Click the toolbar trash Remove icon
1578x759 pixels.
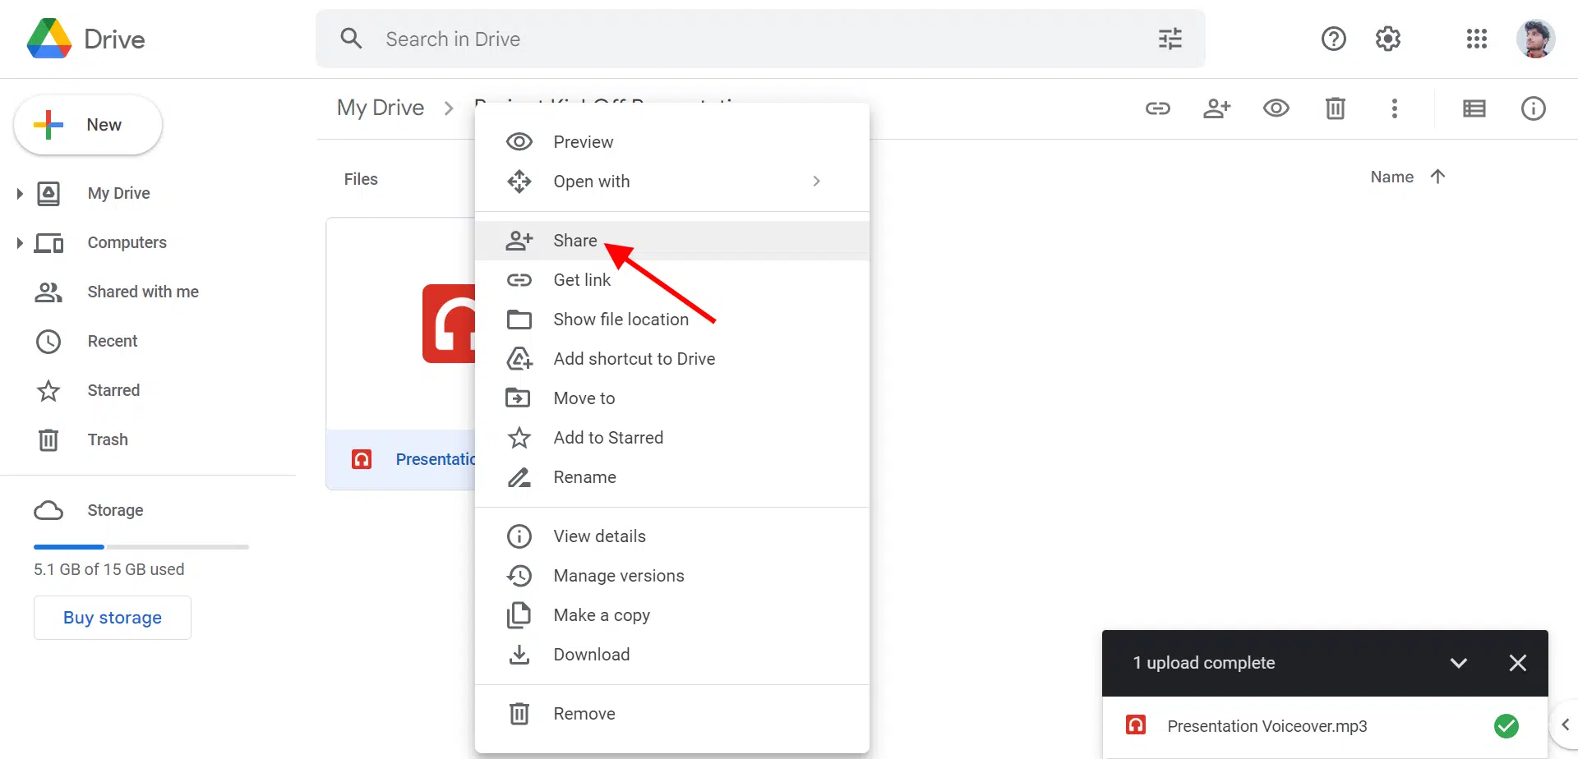(1335, 108)
